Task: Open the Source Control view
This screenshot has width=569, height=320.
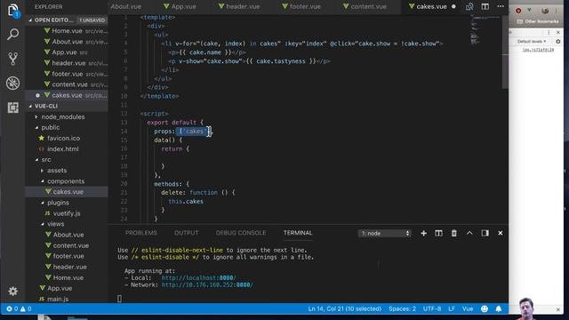Action: pos(12,59)
